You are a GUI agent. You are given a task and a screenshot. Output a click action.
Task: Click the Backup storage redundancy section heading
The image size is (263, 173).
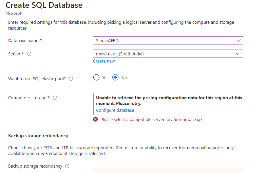tap(38, 136)
